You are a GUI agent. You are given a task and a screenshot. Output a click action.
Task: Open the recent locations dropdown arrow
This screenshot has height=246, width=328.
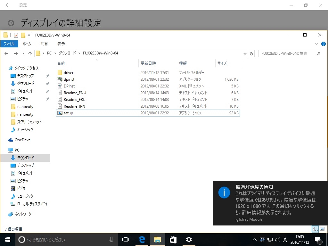coord(23,53)
